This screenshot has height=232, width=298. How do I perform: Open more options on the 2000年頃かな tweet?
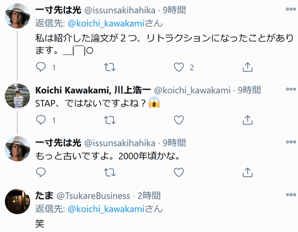(291, 142)
